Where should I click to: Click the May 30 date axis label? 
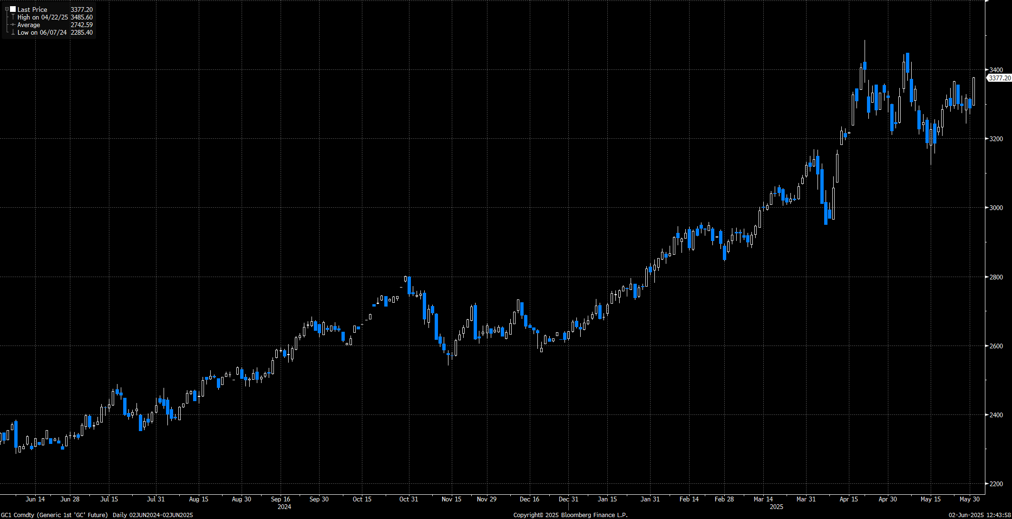coord(970,499)
